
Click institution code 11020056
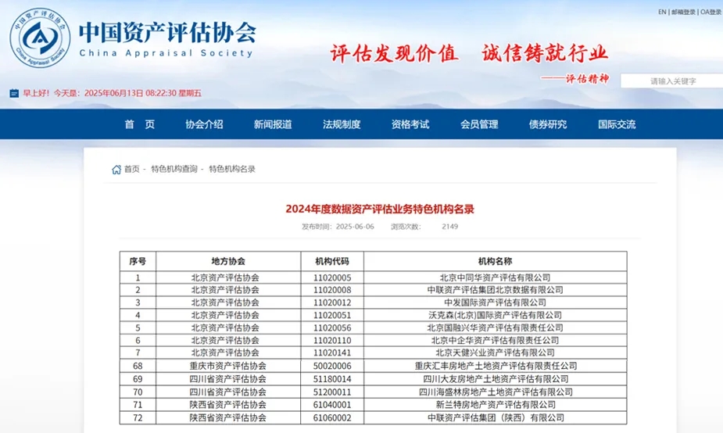tap(332, 327)
